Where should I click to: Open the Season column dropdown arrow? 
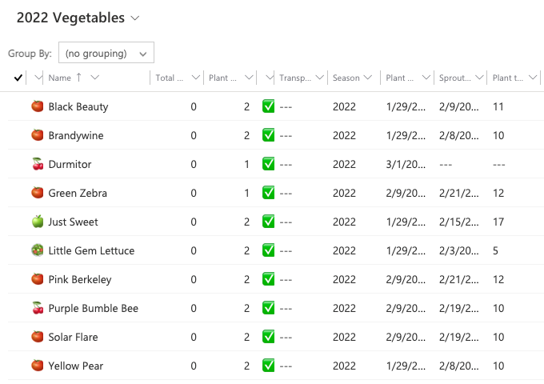click(x=368, y=78)
